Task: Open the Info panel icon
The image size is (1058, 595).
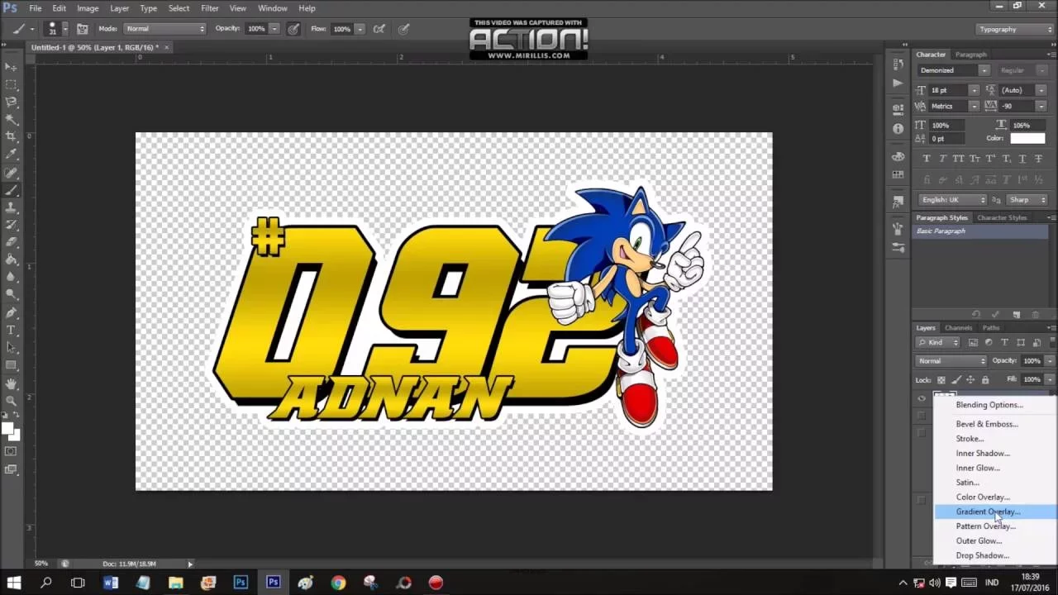Action: [x=898, y=129]
